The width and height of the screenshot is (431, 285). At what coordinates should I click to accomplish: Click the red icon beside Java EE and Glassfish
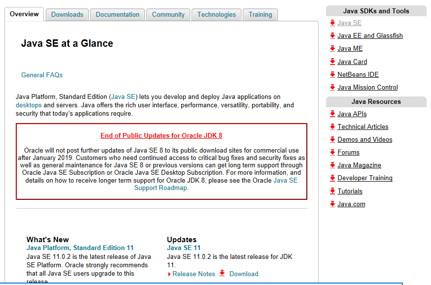[332, 35]
